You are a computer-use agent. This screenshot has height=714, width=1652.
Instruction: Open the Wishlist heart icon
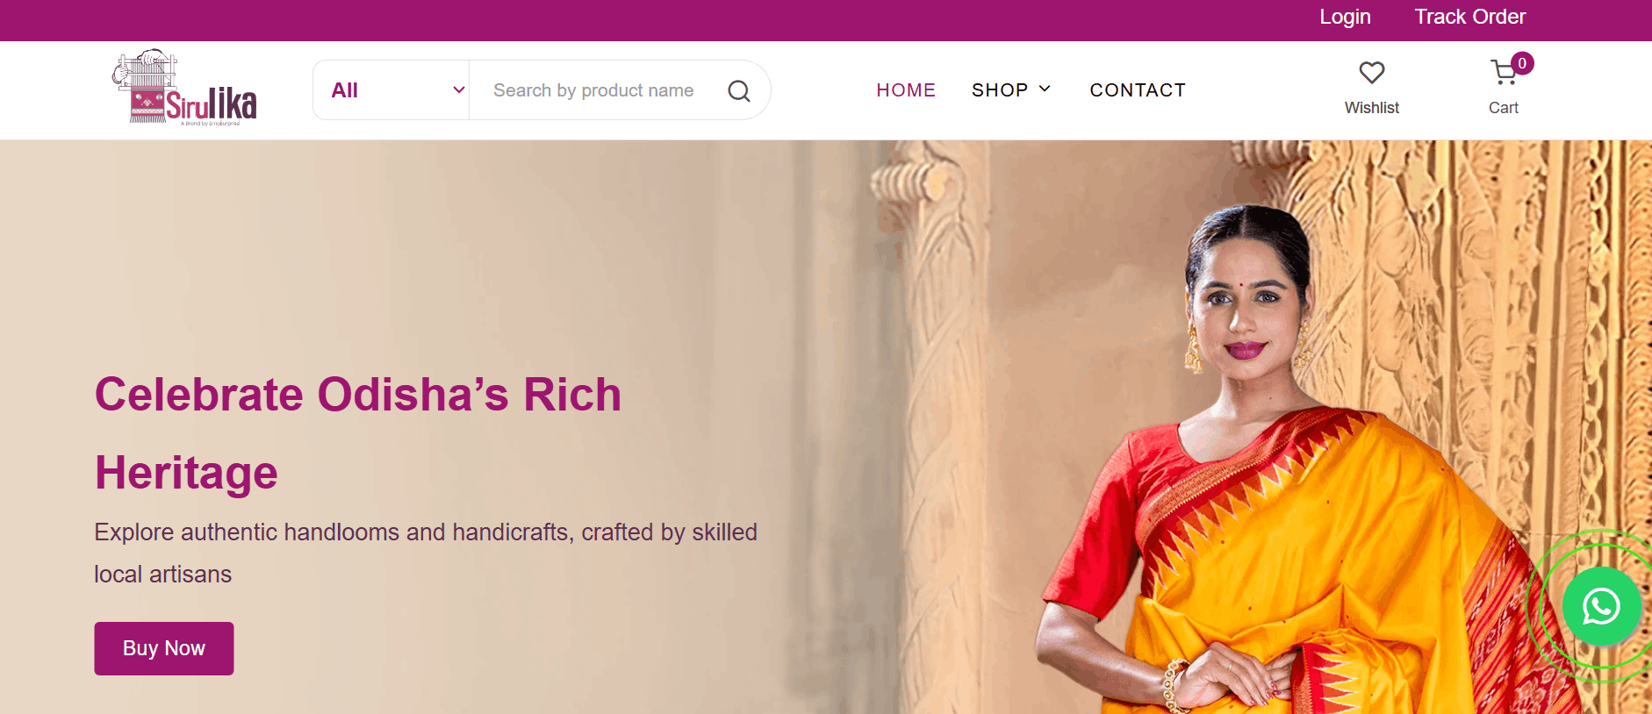tap(1372, 73)
